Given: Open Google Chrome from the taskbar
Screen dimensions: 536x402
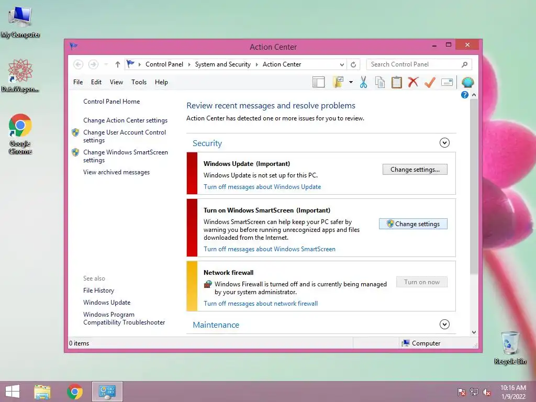Looking at the screenshot, I should click(x=74, y=392).
